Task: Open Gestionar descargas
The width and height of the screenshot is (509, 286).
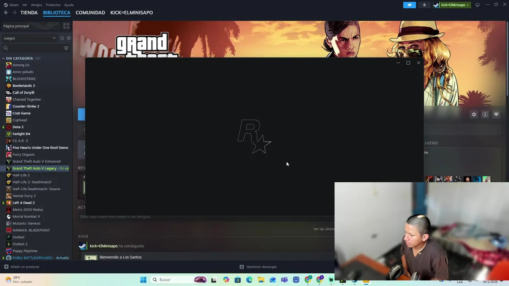Action: point(258,267)
